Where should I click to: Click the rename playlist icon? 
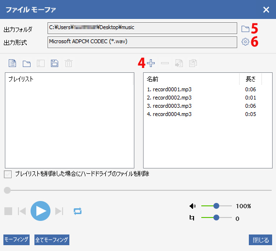tap(41, 63)
